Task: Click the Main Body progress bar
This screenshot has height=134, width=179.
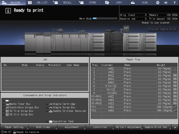Action: click(105, 19)
